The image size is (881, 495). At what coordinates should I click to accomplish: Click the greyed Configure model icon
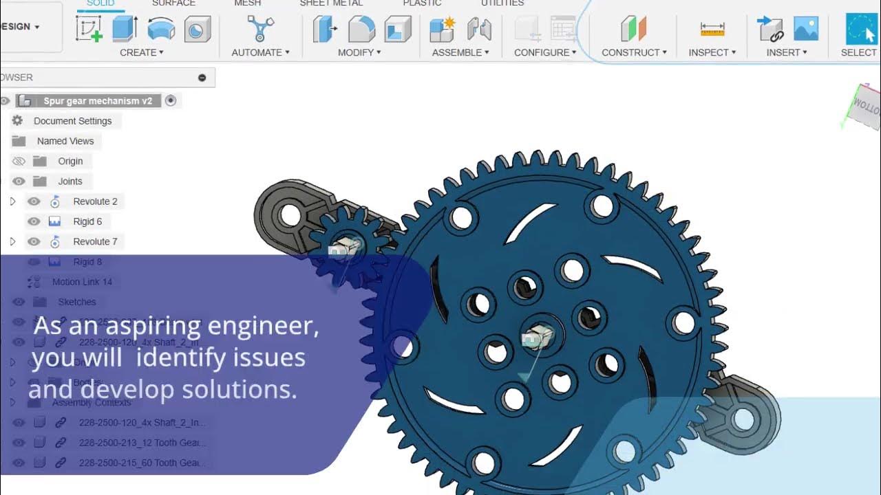528,30
